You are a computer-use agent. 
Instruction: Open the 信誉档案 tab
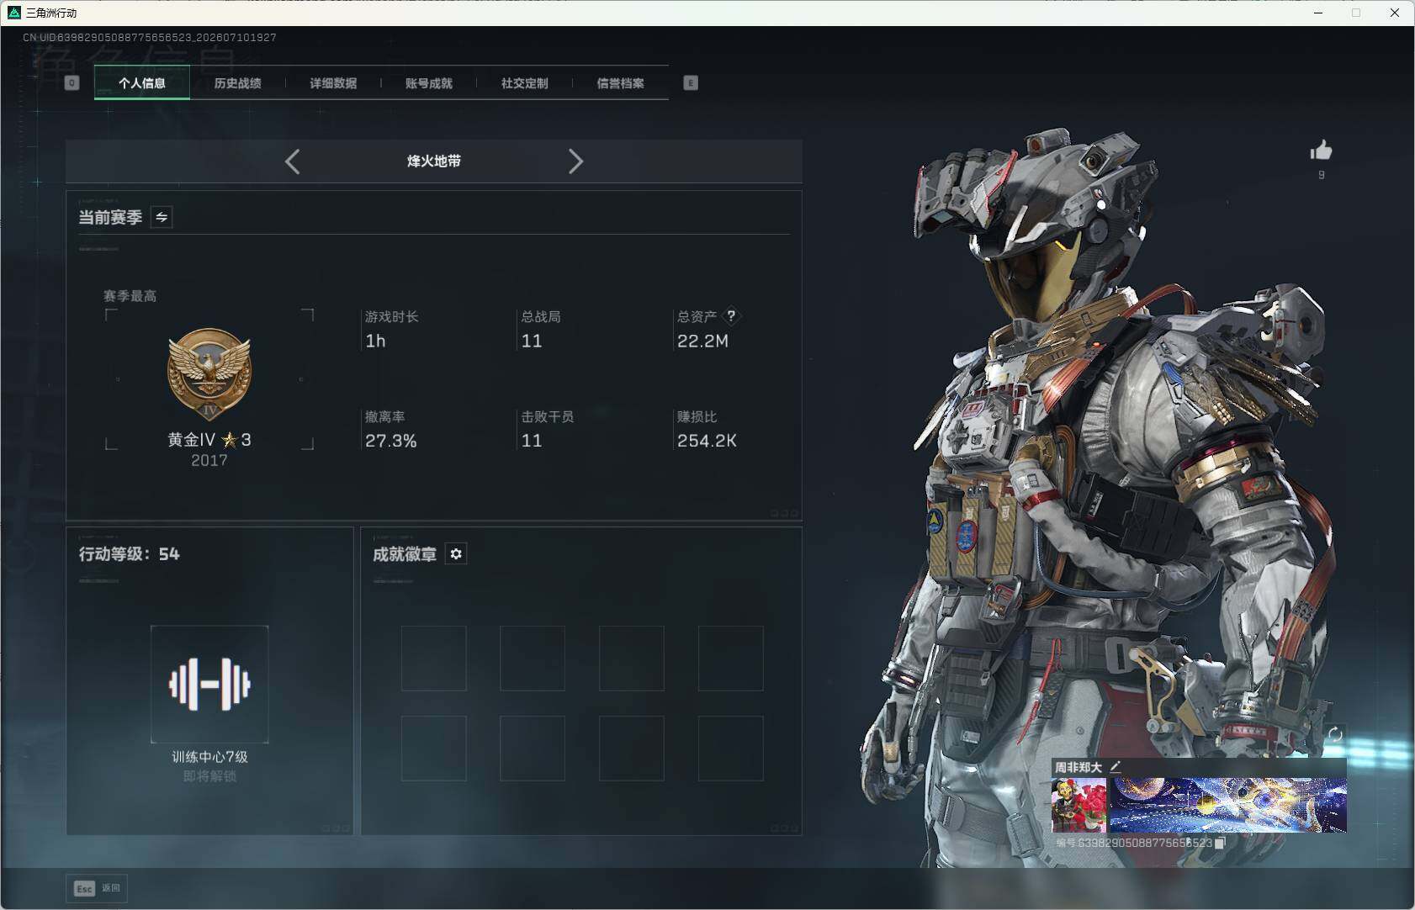[x=620, y=83]
